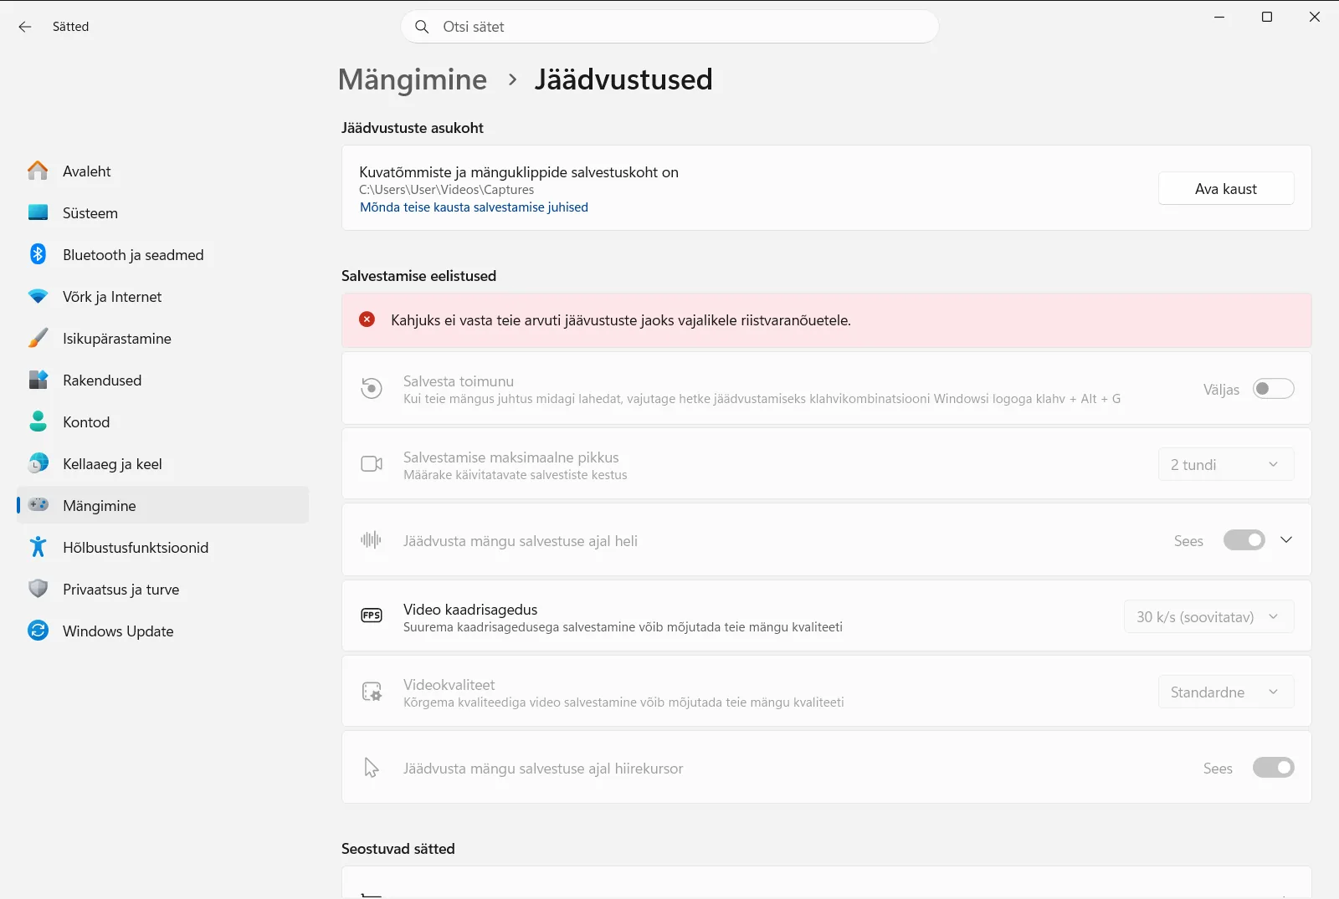Open the 2 tundi length dropdown

tap(1226, 464)
